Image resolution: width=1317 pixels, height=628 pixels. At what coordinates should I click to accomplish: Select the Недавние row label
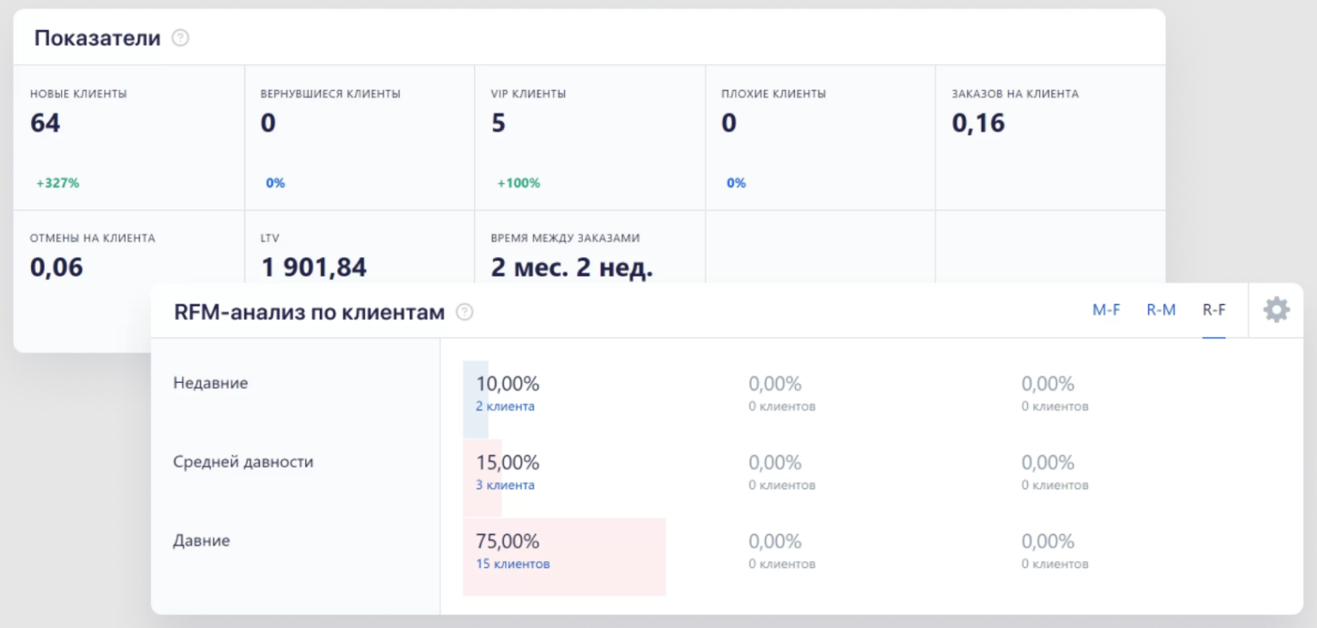(x=210, y=383)
